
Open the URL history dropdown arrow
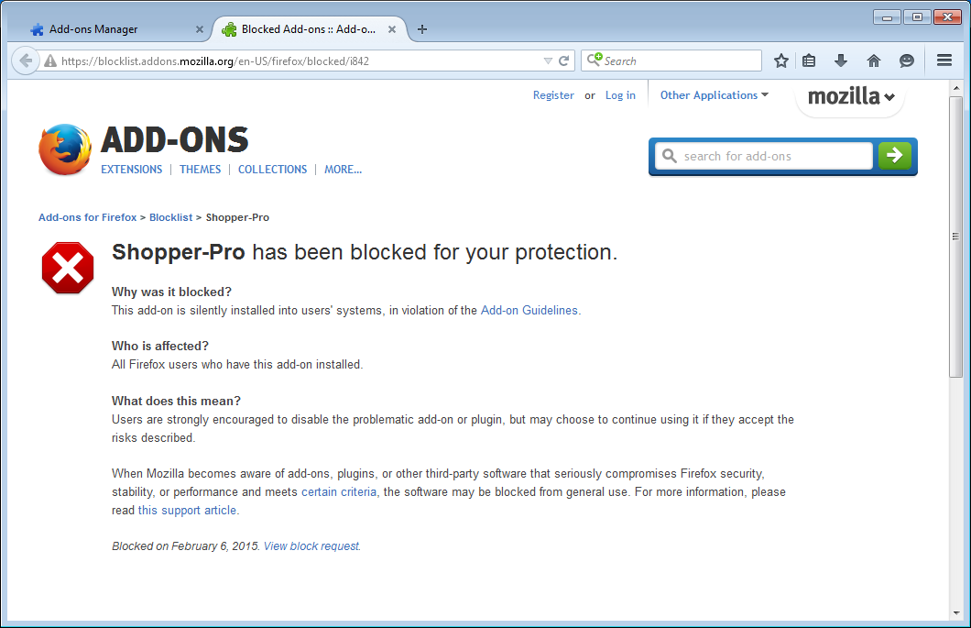[548, 61]
